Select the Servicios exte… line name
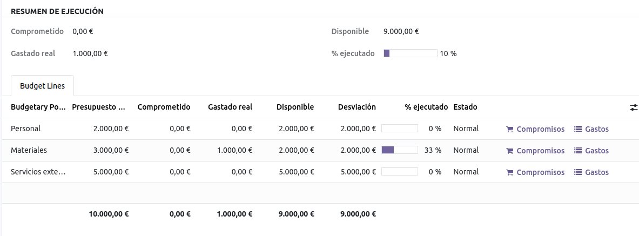Screen dimensions: 639x236 [x=38, y=172]
